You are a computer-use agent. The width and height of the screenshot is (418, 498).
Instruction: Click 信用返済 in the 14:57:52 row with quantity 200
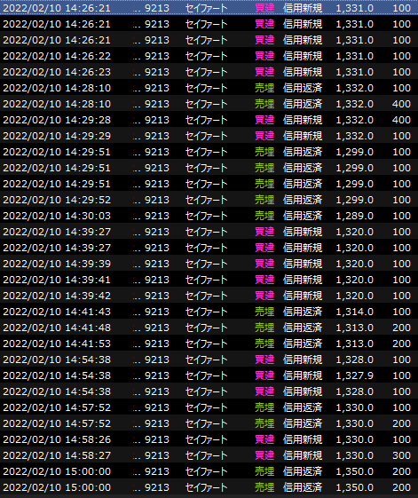pyautogui.click(x=303, y=423)
